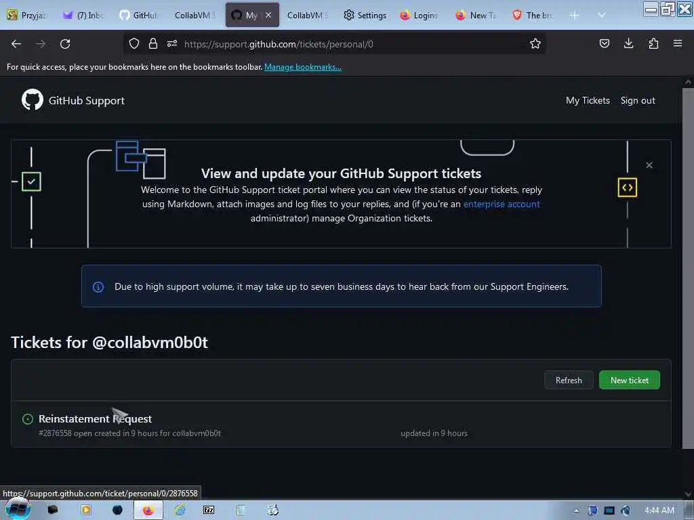Open the Windows Start orb
The width and height of the screenshot is (694, 520).
[x=18, y=510]
